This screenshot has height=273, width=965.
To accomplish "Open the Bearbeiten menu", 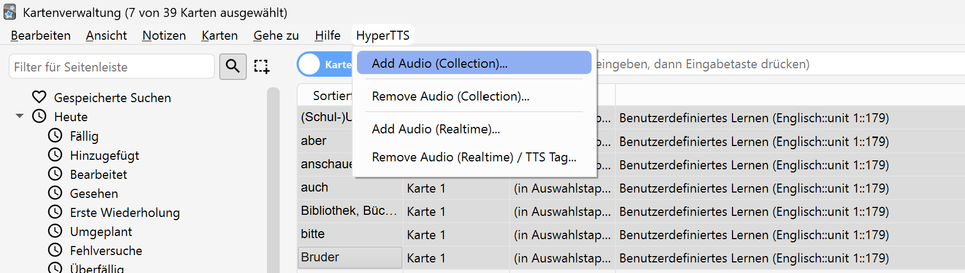I will pos(41,35).
